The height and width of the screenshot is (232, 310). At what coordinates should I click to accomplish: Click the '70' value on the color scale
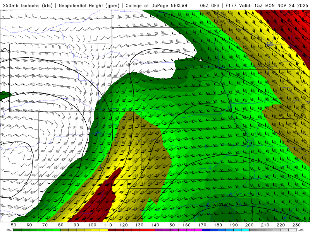(45, 225)
